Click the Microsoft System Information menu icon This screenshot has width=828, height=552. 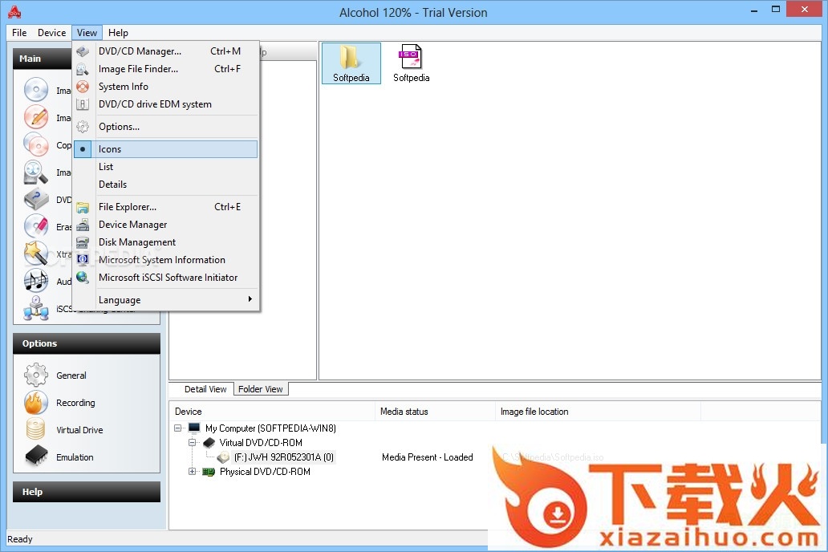pyautogui.click(x=83, y=259)
